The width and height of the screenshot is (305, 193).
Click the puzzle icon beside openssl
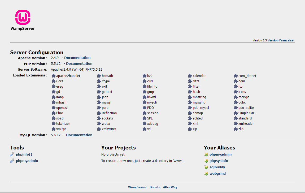[54, 108]
